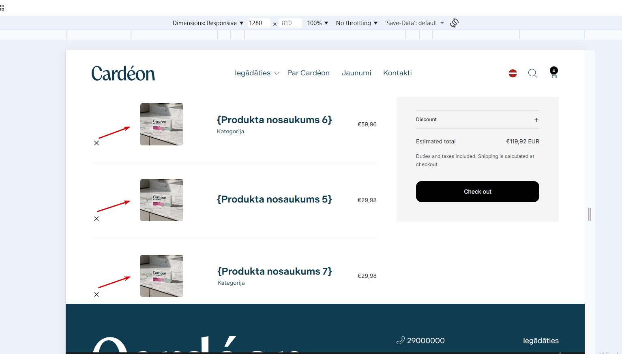Open the {Produkta nosaukums 6} product link
Image resolution: width=622 pixels, height=354 pixels.
coord(275,120)
